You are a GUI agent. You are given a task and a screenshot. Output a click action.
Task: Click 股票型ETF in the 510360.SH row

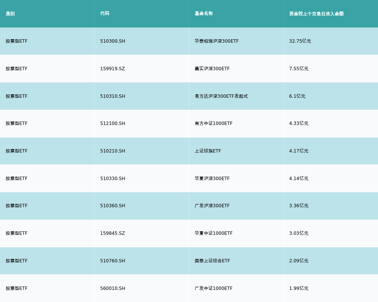click(17, 206)
